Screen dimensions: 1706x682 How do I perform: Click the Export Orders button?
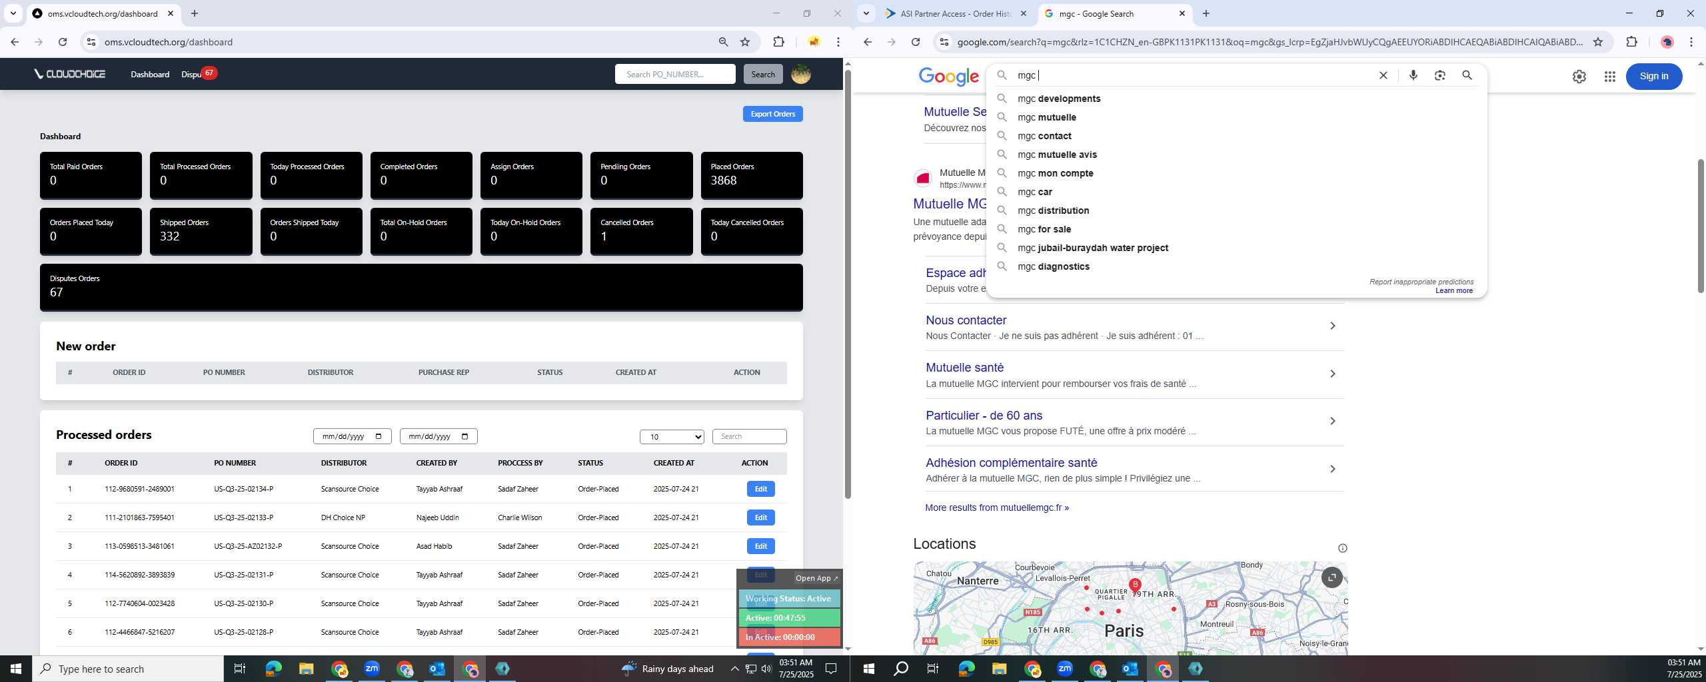pyautogui.click(x=772, y=114)
